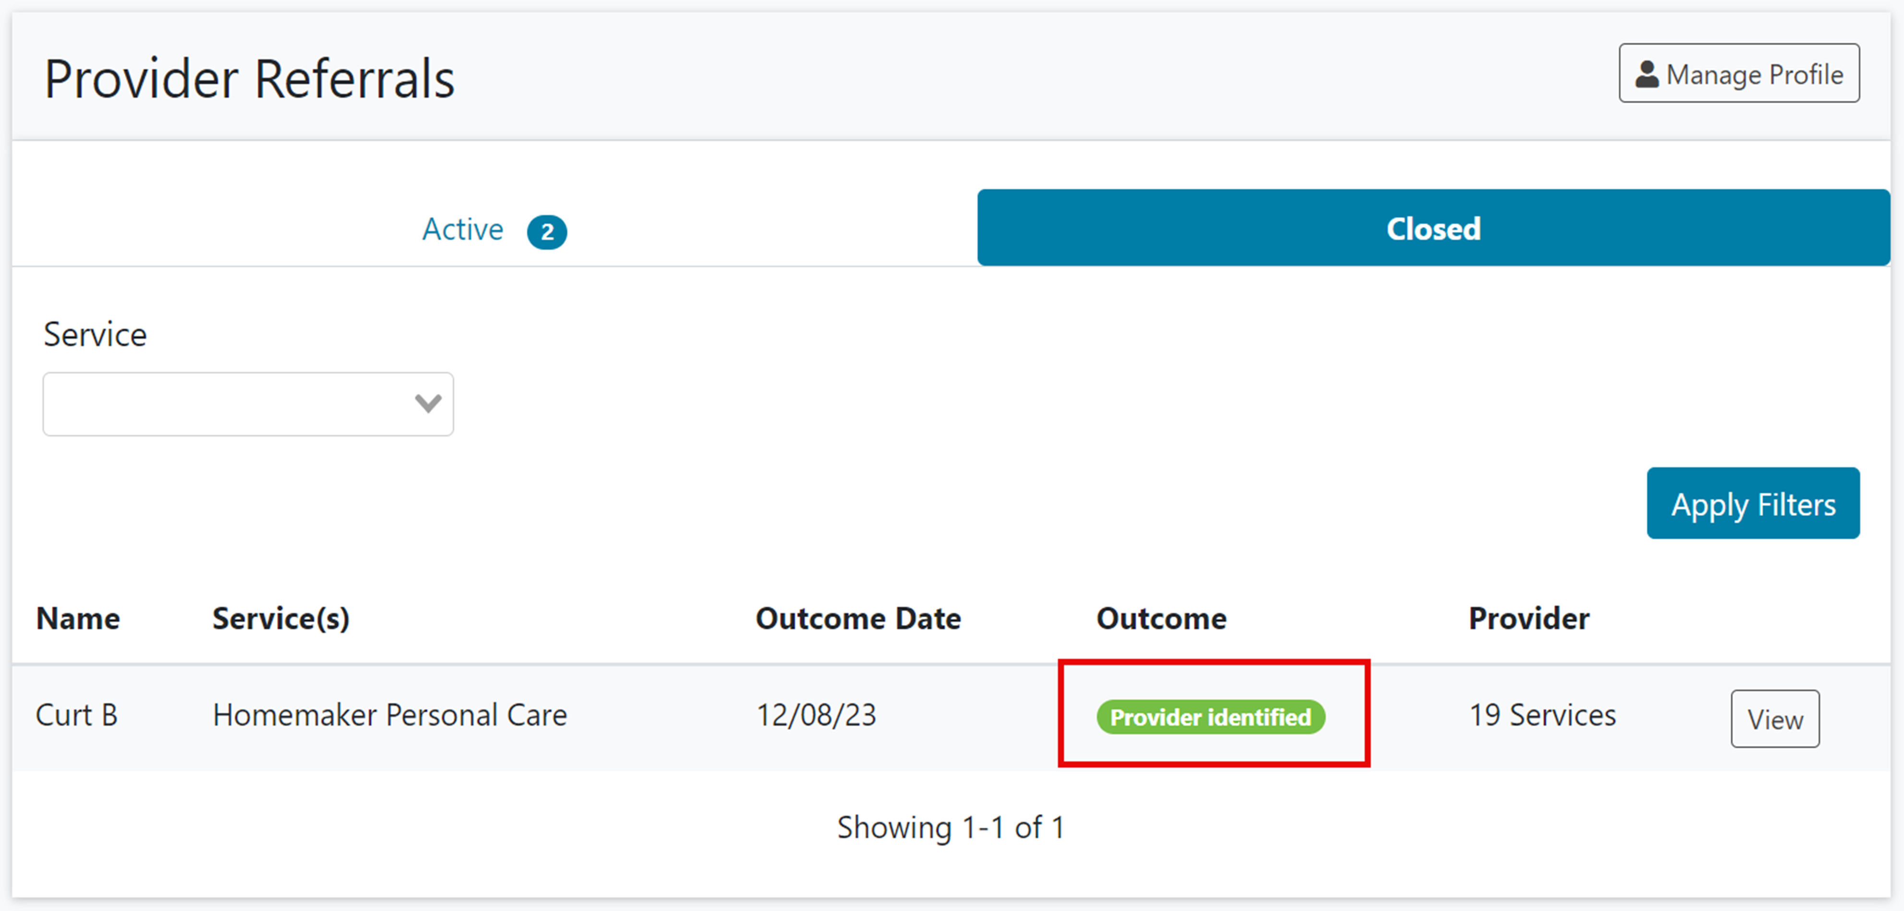Click the Provider column header
1904x911 pixels.
1529,618
